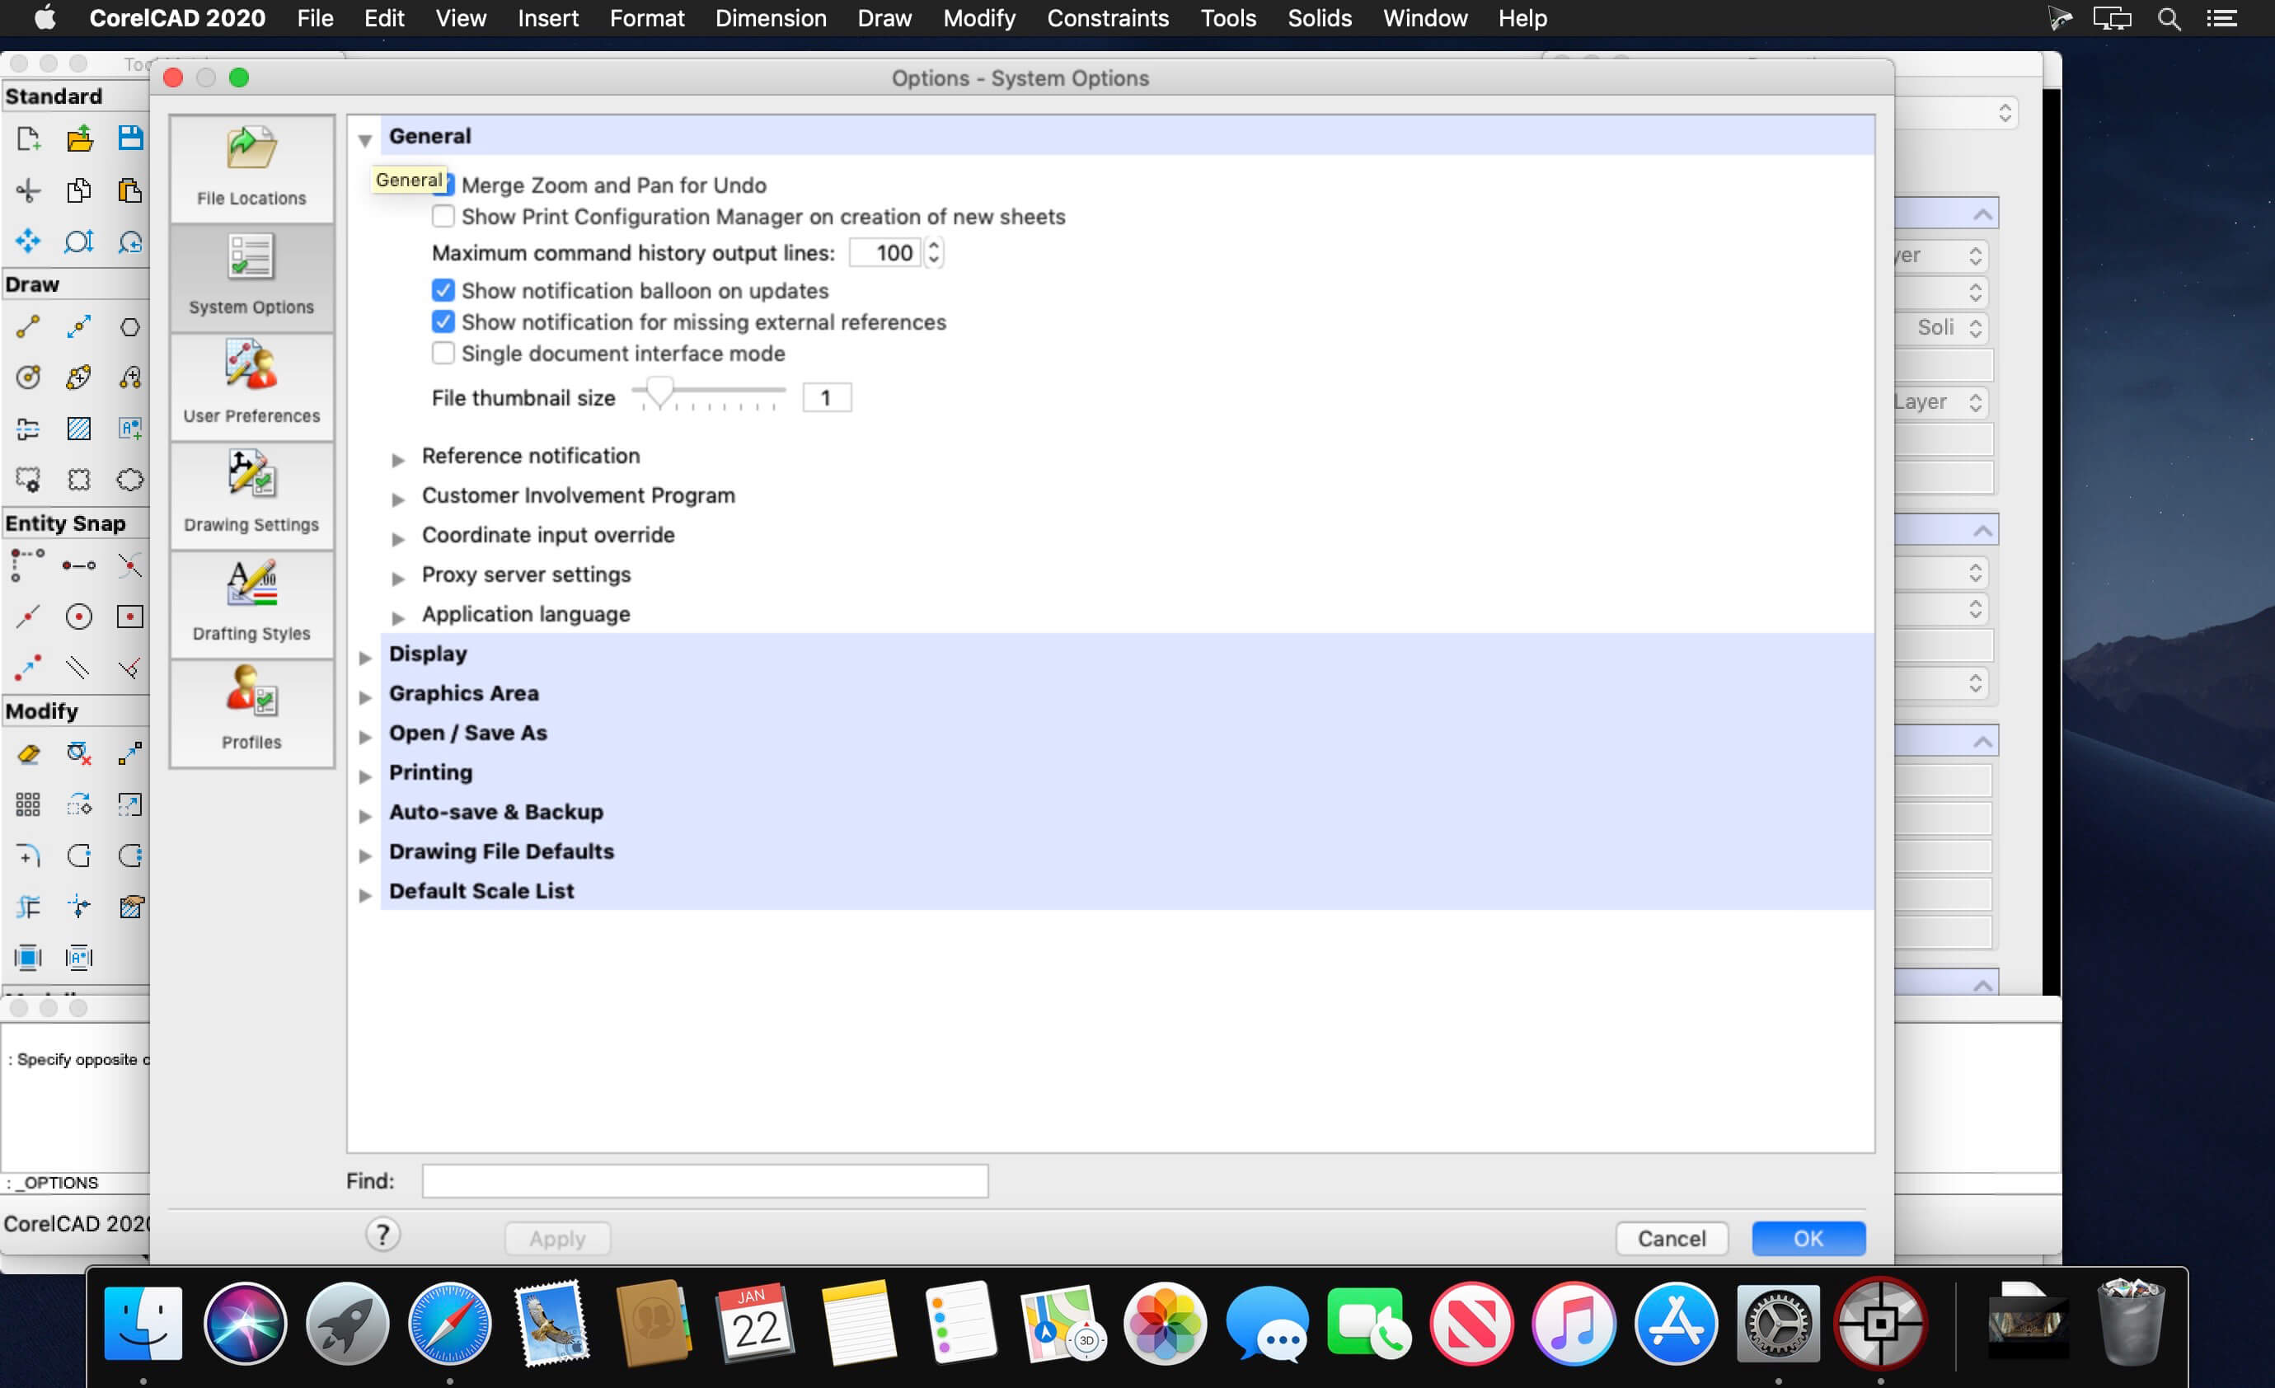Click the File thumbnail size value box
The image size is (2275, 1388).
(827, 397)
